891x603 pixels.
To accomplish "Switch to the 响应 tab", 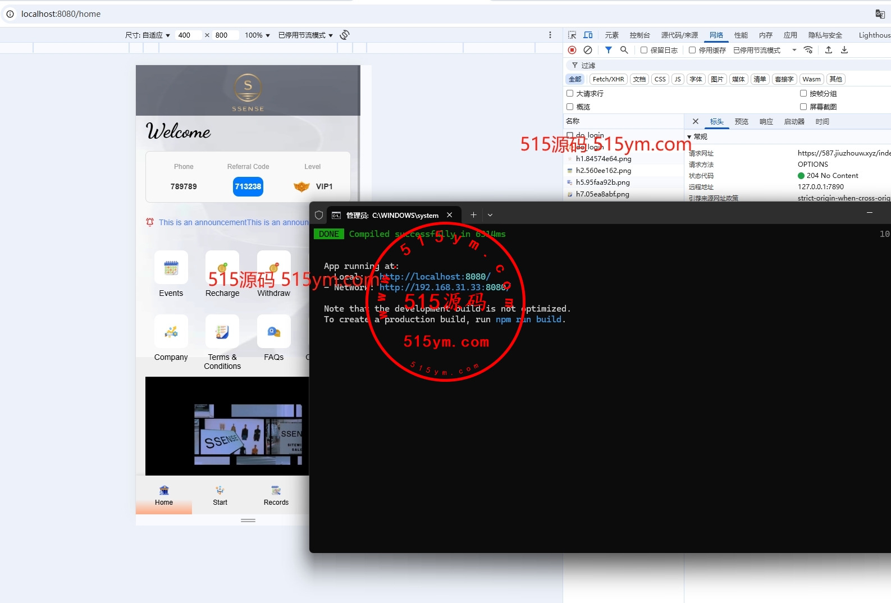I will click(766, 121).
